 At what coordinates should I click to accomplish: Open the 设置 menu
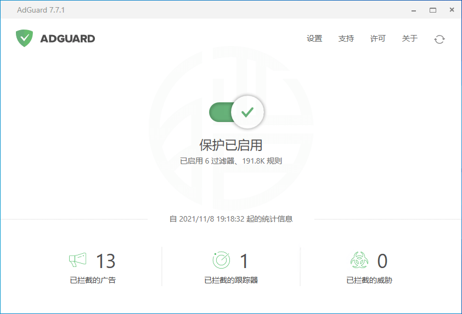pos(314,38)
